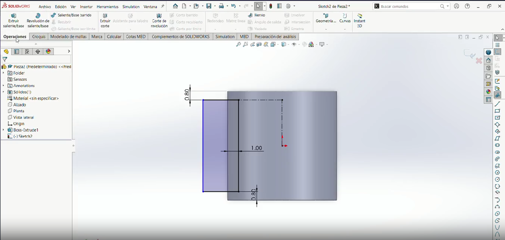Collapse the CommandManager ribbon arrow
The image size is (505, 240).
pyautogui.click(x=502, y=29)
